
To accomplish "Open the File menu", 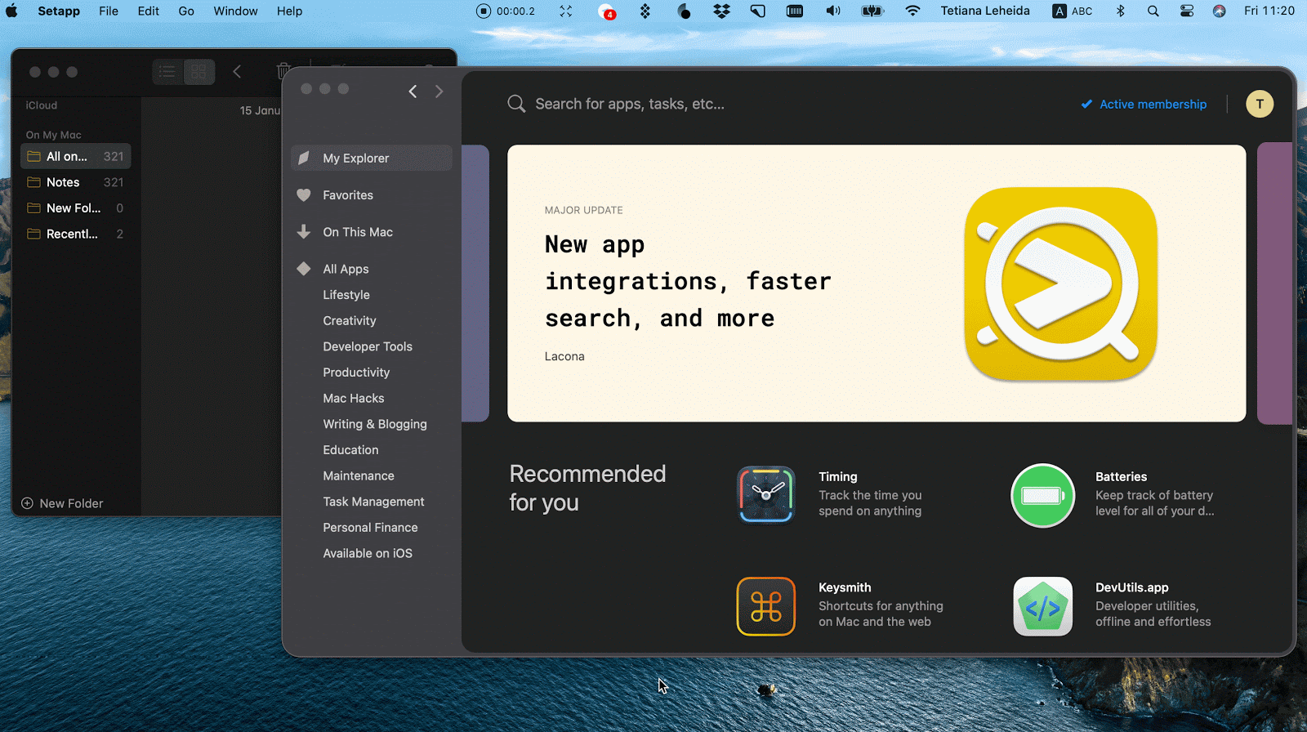I will [x=109, y=11].
